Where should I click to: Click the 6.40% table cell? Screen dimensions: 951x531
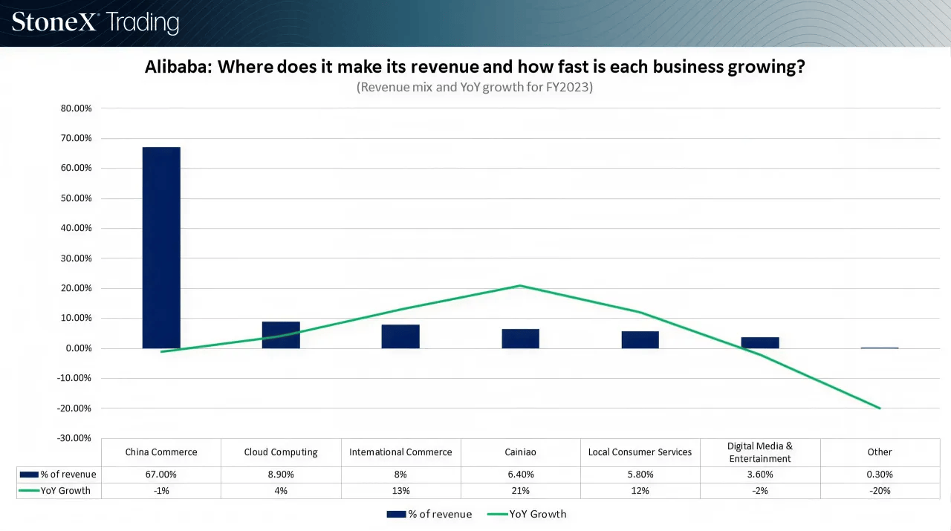click(x=520, y=475)
